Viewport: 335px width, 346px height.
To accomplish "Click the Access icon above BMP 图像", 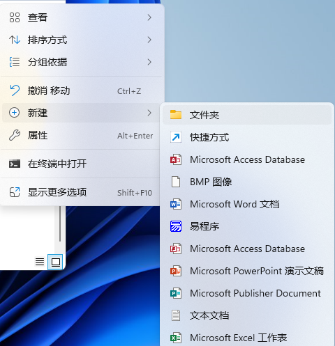I will click(x=176, y=159).
